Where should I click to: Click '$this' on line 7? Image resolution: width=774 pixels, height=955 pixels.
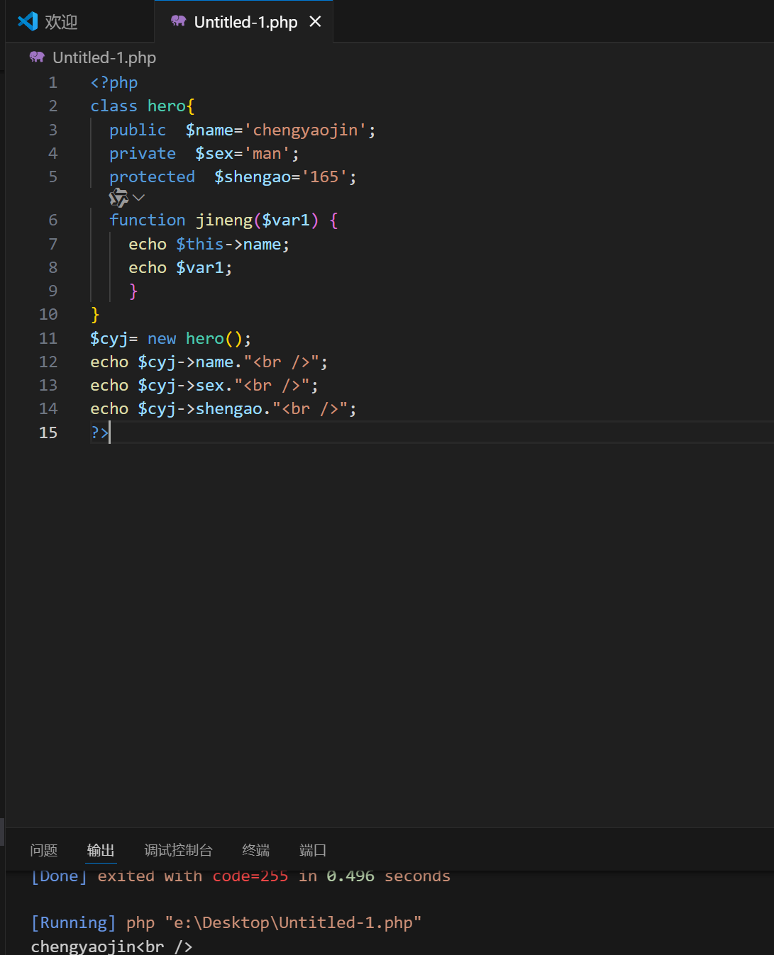[200, 245]
